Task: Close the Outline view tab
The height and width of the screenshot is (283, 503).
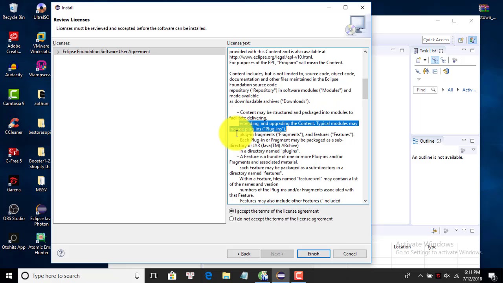Action: 439,141
